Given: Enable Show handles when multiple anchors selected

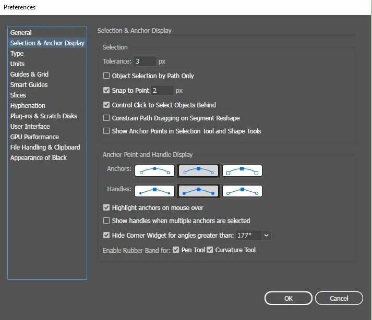Looking at the screenshot, I should [x=106, y=220].
